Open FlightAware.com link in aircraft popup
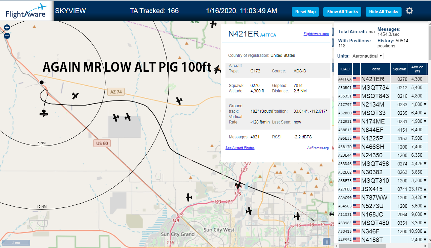 316,34
